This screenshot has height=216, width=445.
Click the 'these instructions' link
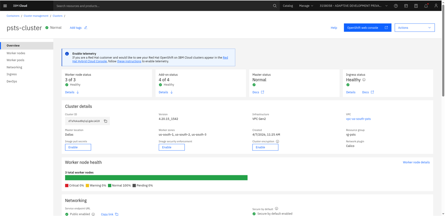[129, 61]
